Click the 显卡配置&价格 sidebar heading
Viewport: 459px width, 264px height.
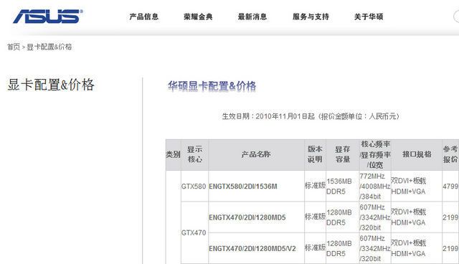coord(51,85)
